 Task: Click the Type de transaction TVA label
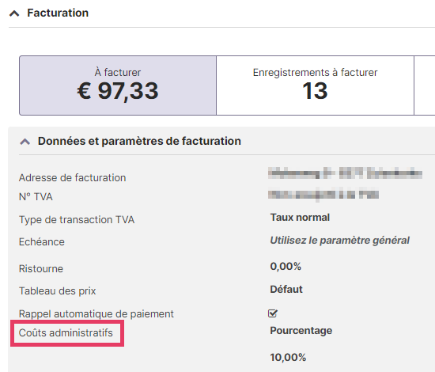tap(77, 220)
